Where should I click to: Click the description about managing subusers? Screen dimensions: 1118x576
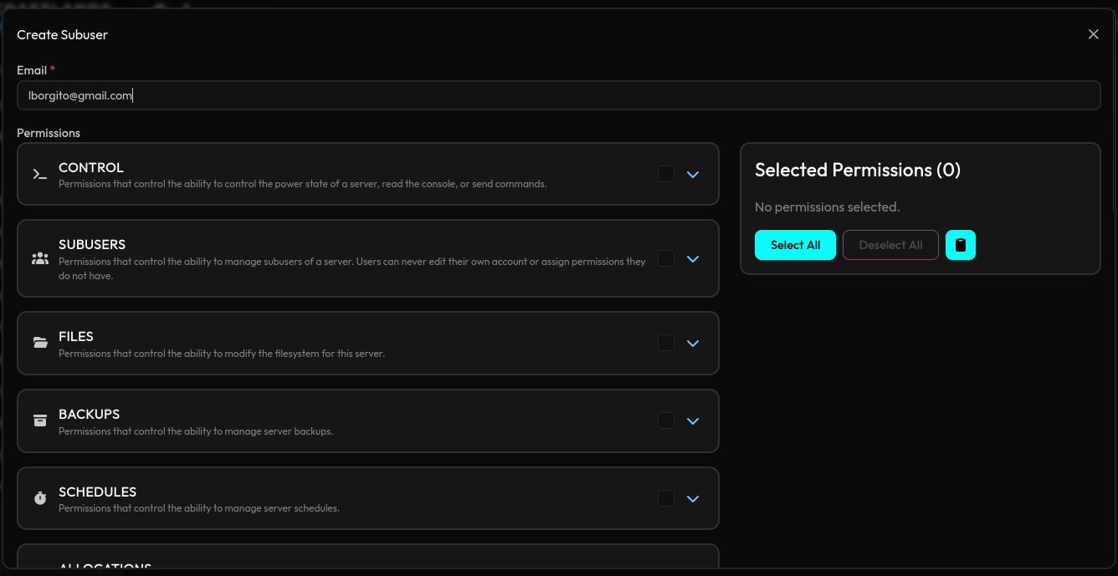(x=352, y=268)
